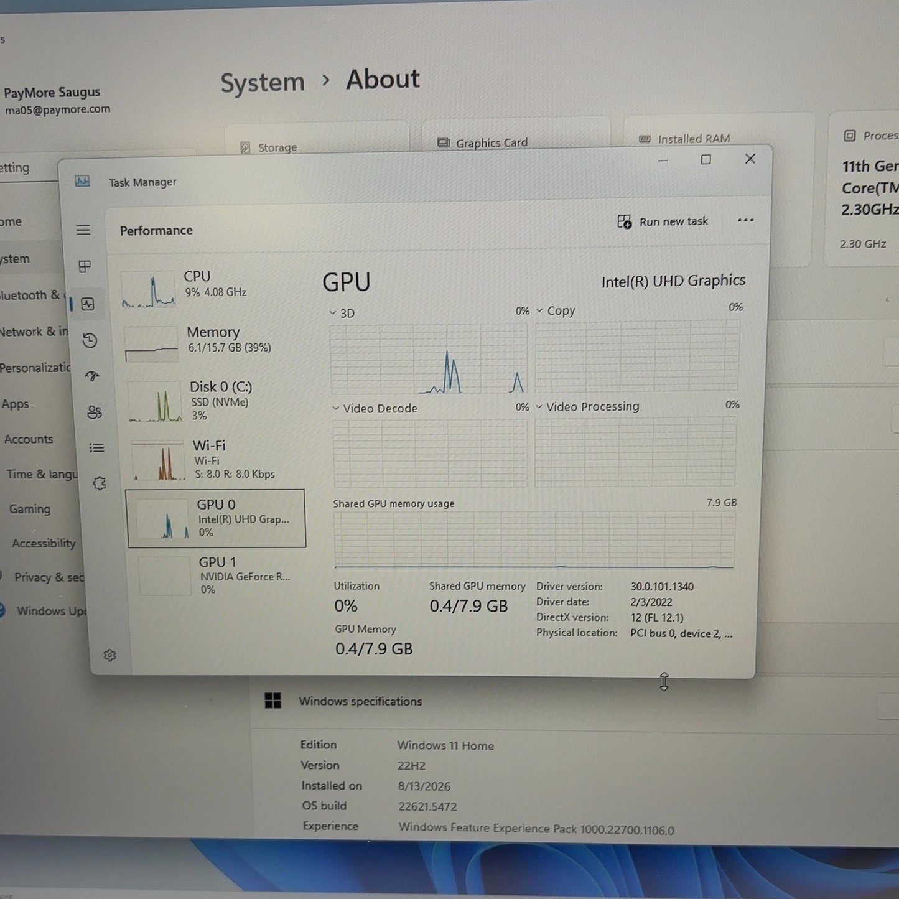
Task: Open Time & language in Settings sidebar
Action: (x=42, y=474)
